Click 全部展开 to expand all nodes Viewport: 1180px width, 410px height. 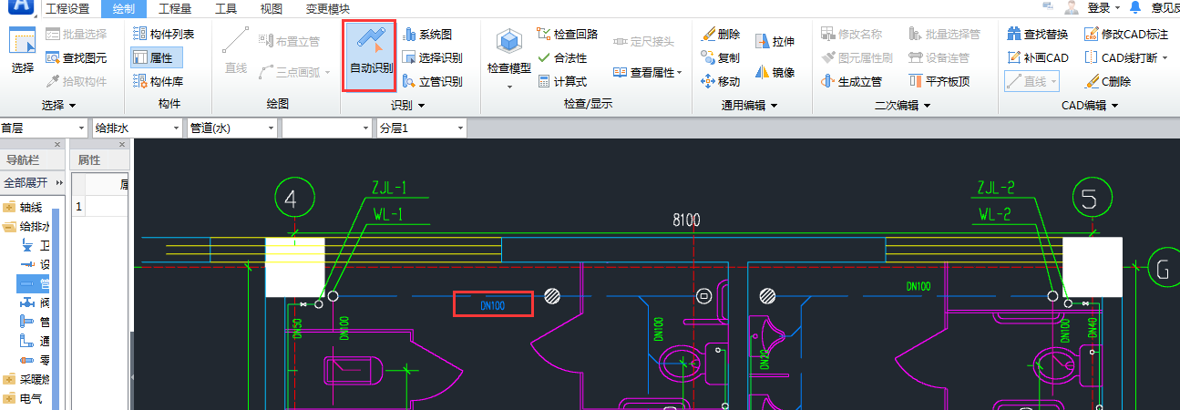click(x=26, y=182)
